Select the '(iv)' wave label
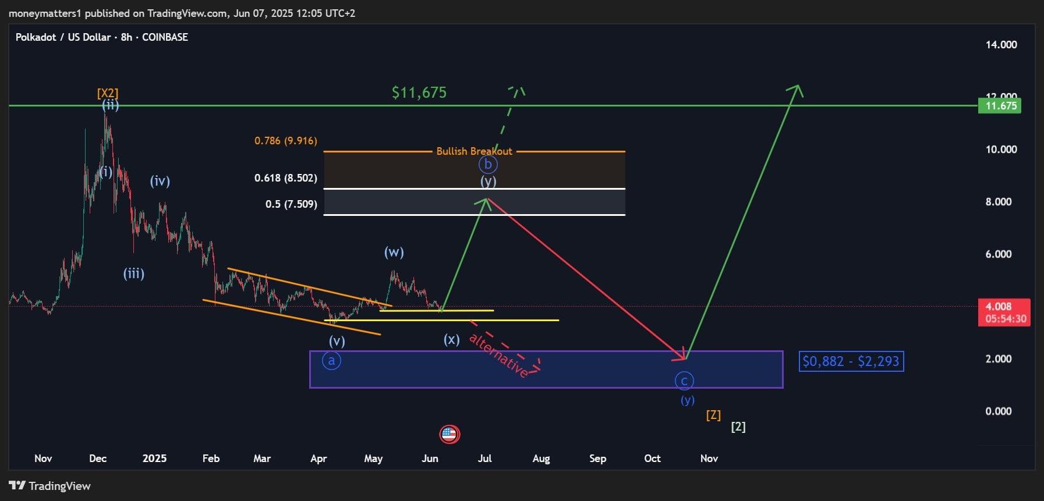 point(160,181)
